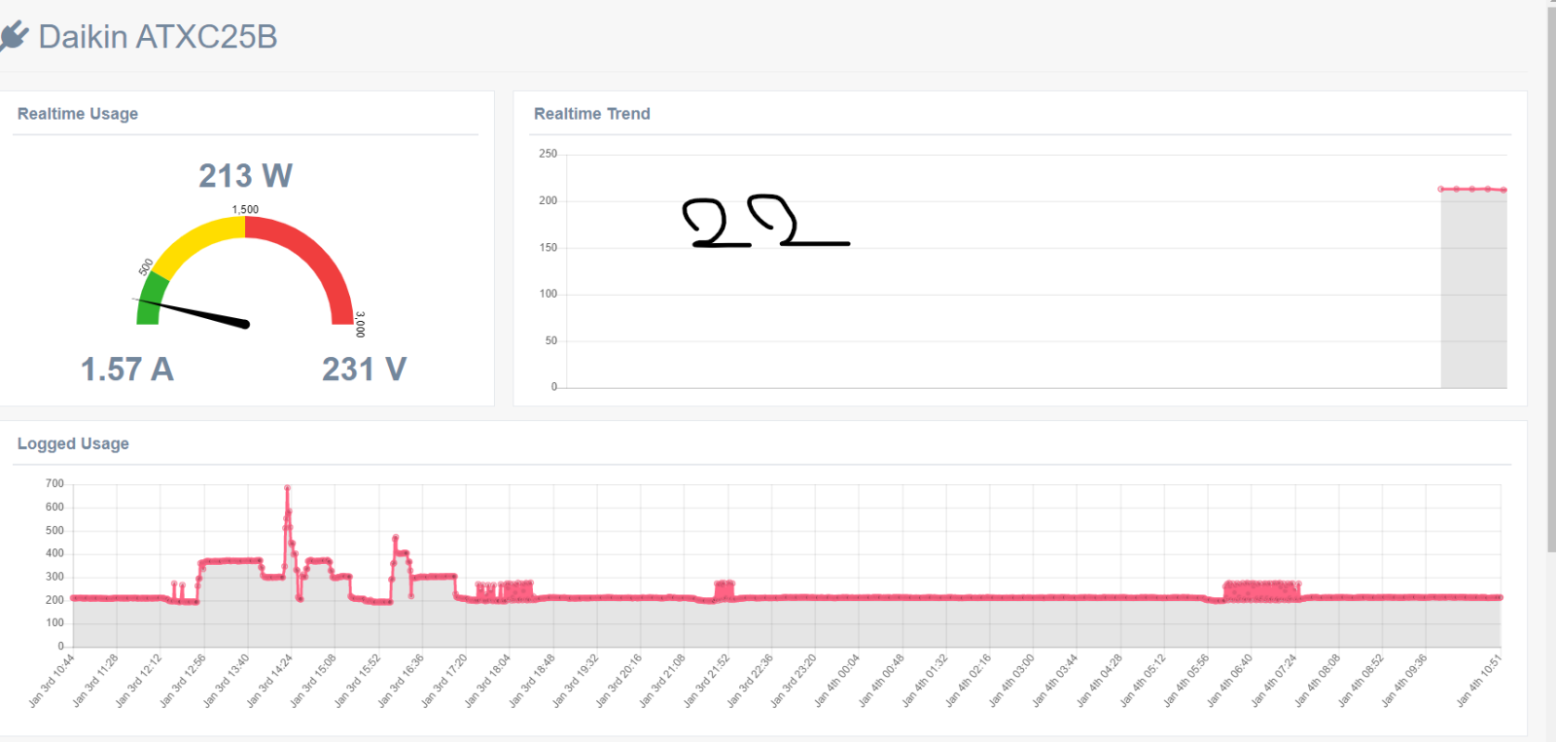Click the 1.57 A current reading

(x=126, y=370)
